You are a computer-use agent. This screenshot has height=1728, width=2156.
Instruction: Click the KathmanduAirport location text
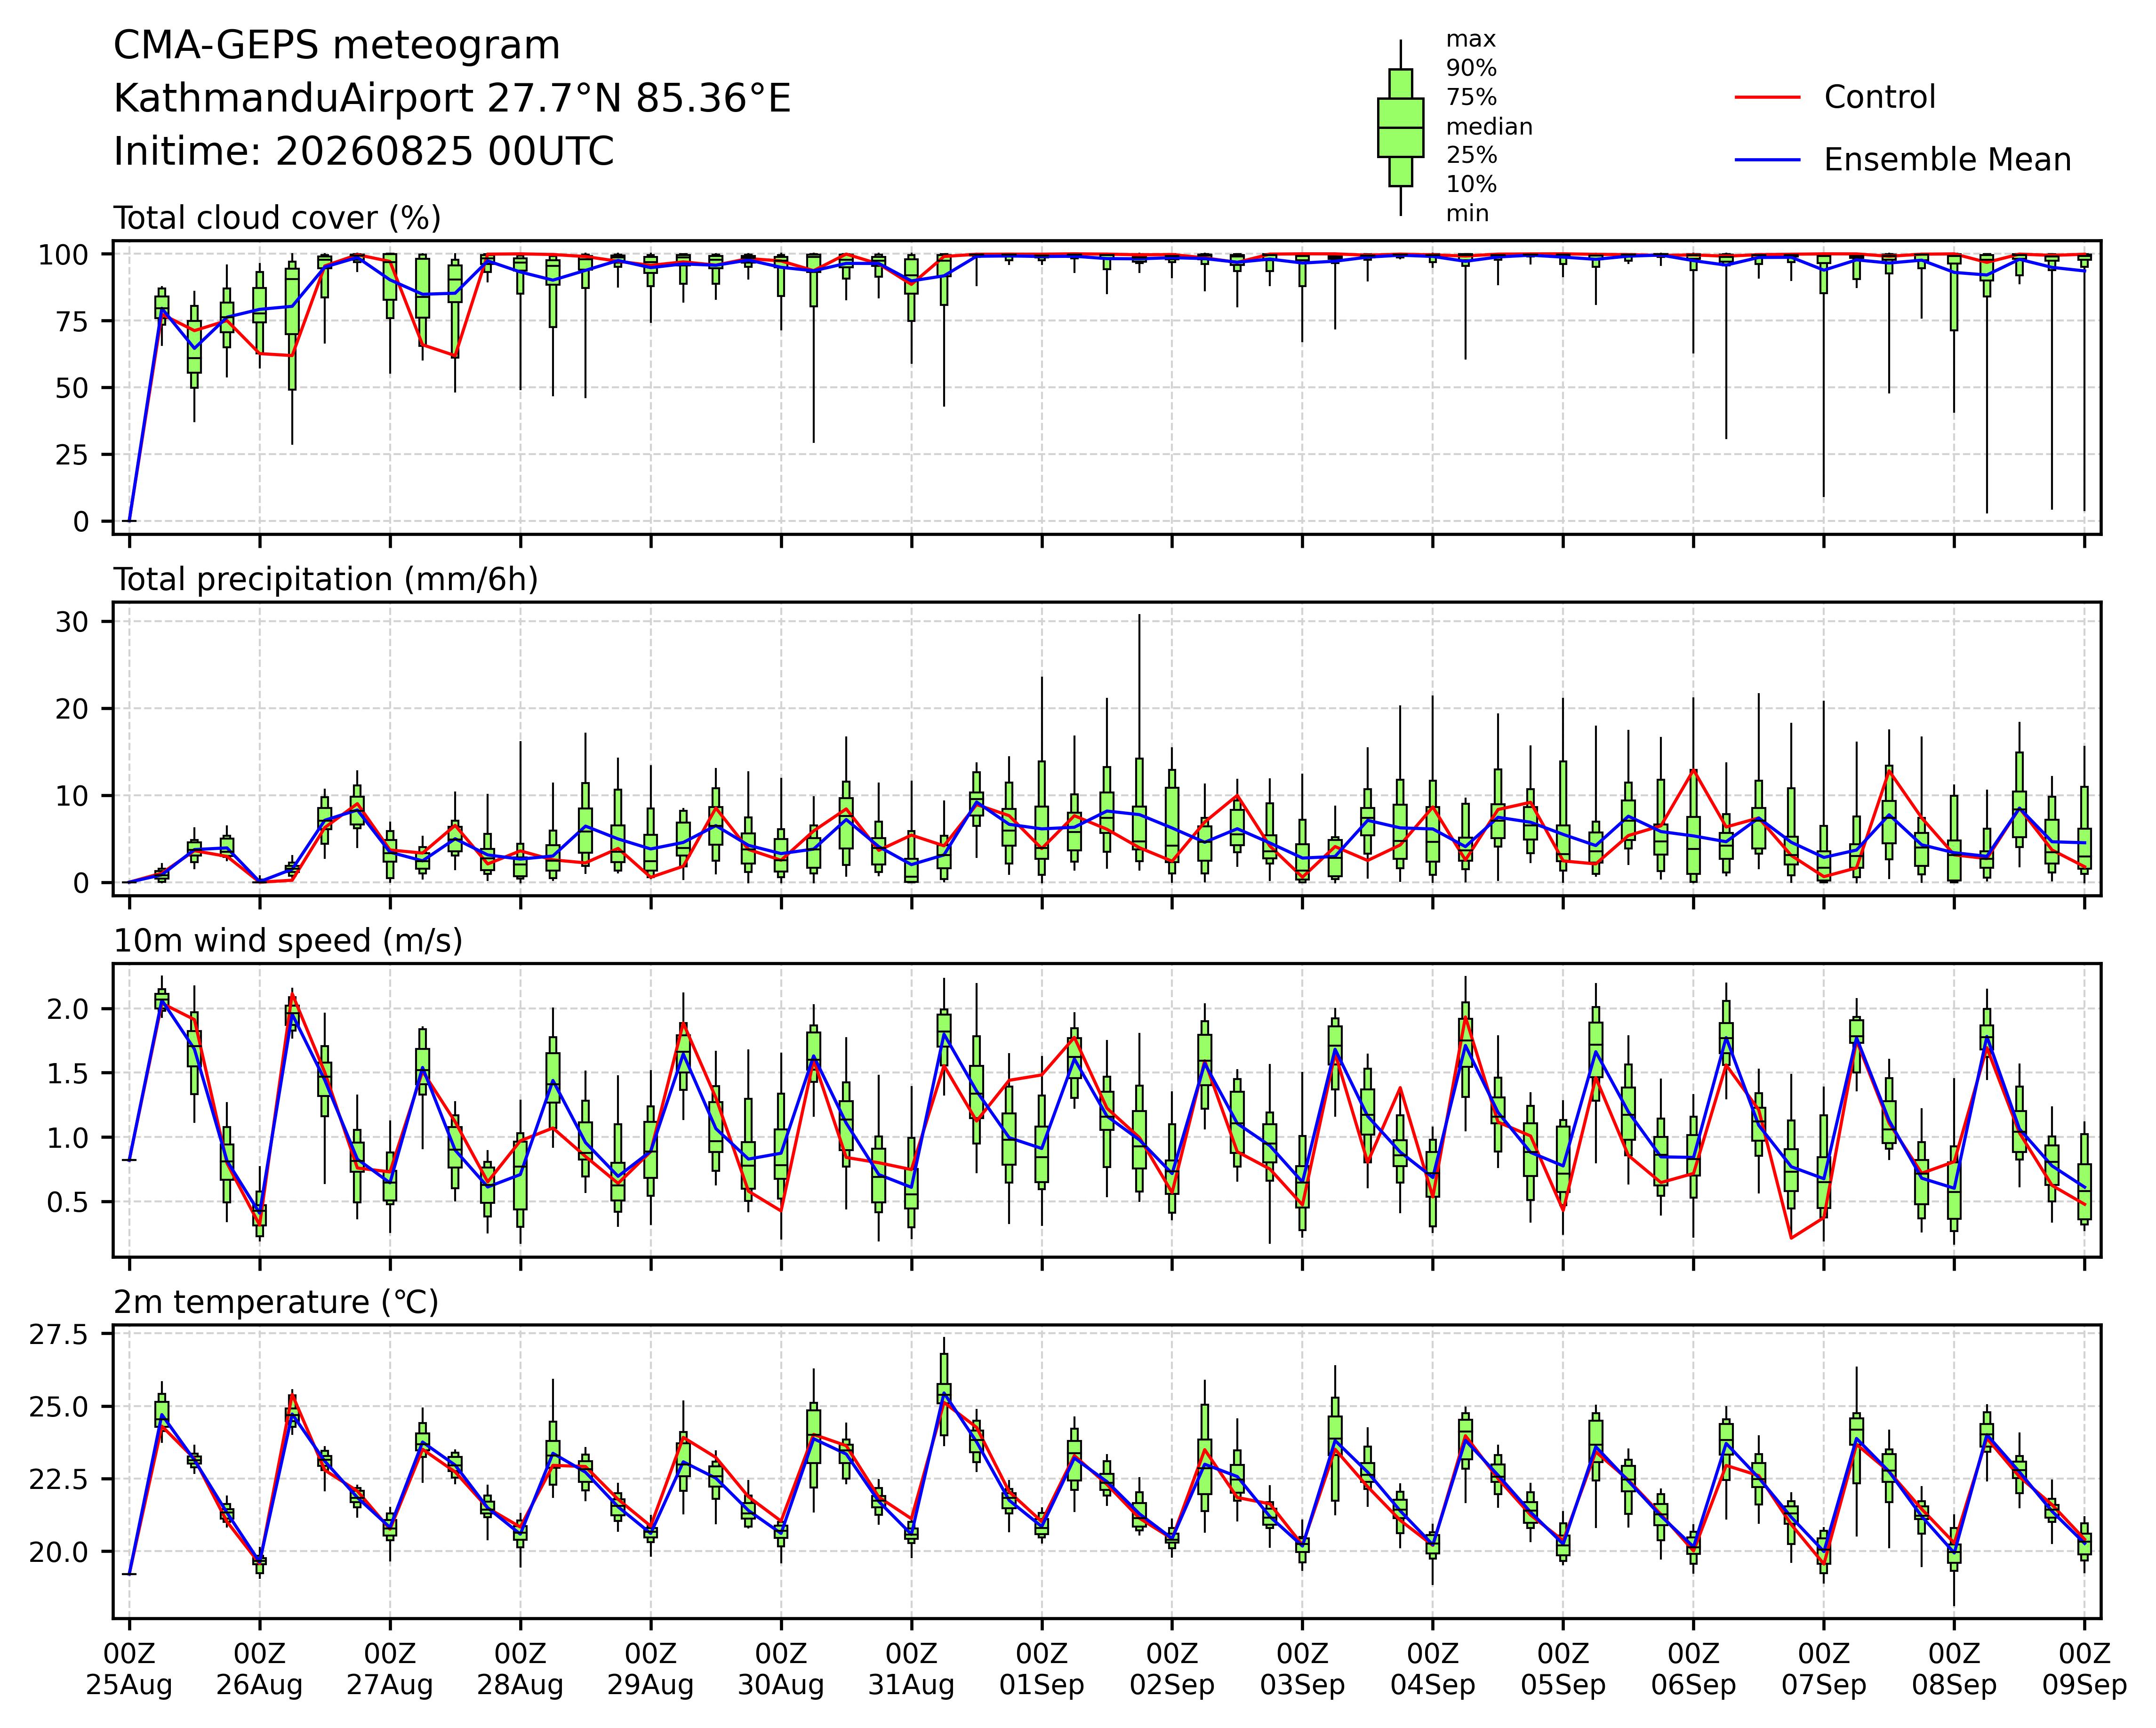[452, 99]
